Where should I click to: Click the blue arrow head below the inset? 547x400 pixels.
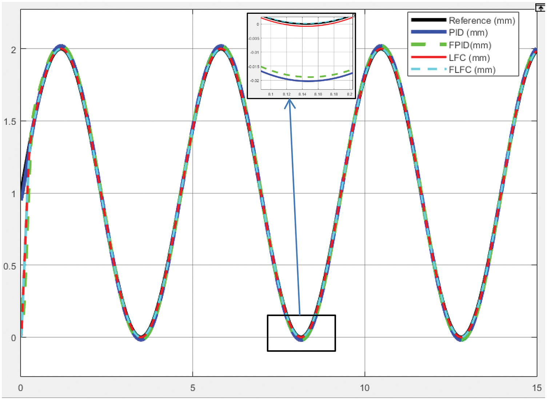pos(290,104)
